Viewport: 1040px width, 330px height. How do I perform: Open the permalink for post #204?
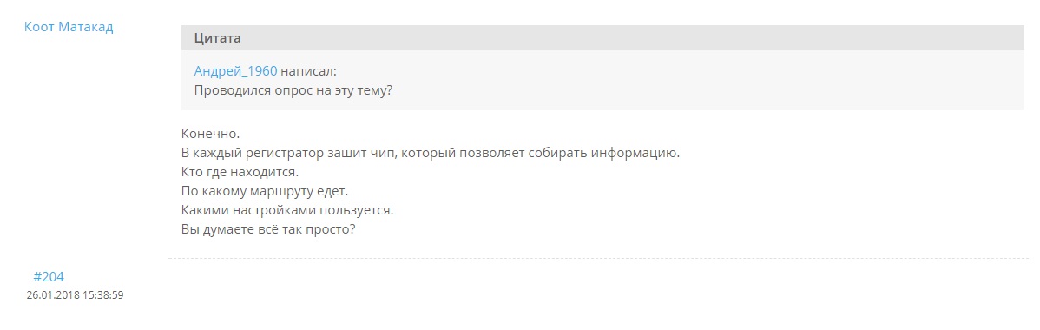(49, 278)
